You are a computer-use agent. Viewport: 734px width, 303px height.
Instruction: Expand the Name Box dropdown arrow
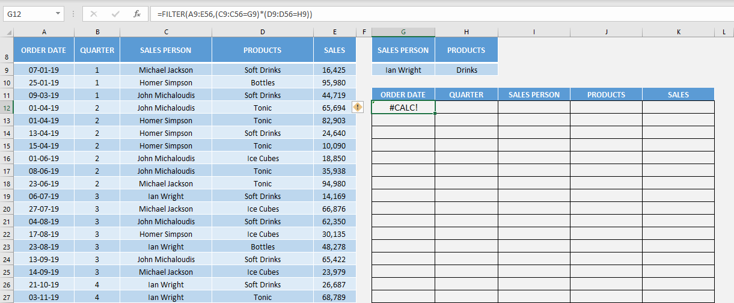coord(58,13)
